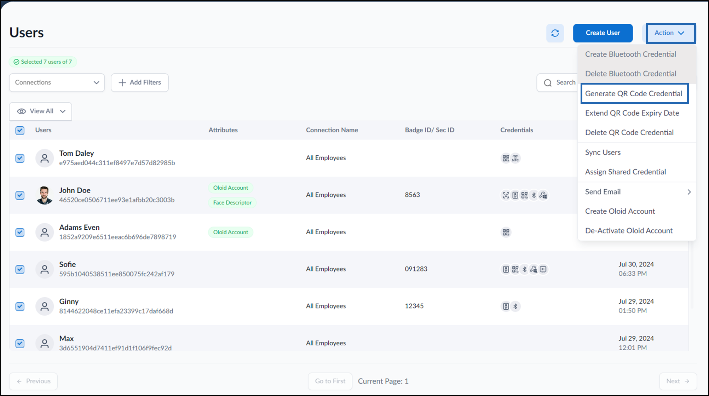The height and width of the screenshot is (396, 709).
Task: Choose Sync Users from Action menu
Action: pyautogui.click(x=637, y=152)
